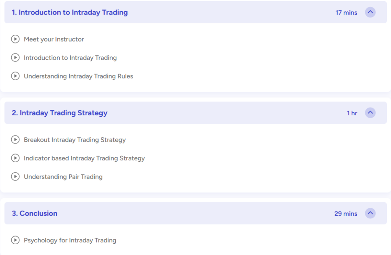The width and height of the screenshot is (391, 255).
Task: Click play icon beside Meet your Instructor
Action: pyautogui.click(x=15, y=39)
